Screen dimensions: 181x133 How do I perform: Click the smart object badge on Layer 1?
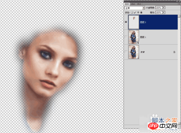(x=138, y=43)
